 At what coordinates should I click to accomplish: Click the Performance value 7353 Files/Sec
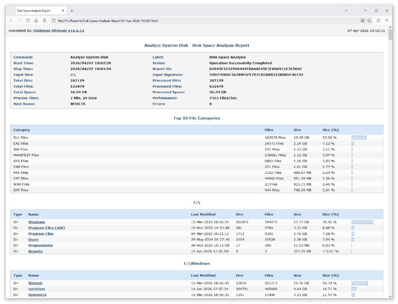click(223, 98)
